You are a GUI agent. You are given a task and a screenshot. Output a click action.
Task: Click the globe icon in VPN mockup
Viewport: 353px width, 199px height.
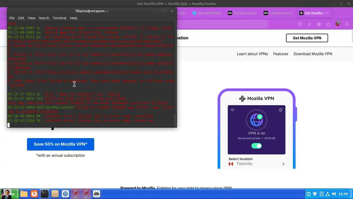click(256, 120)
